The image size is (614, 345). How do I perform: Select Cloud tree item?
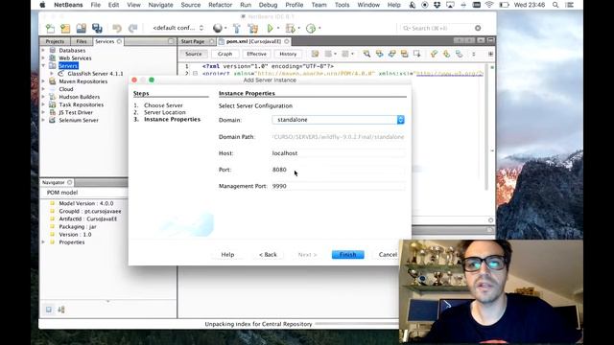point(66,89)
